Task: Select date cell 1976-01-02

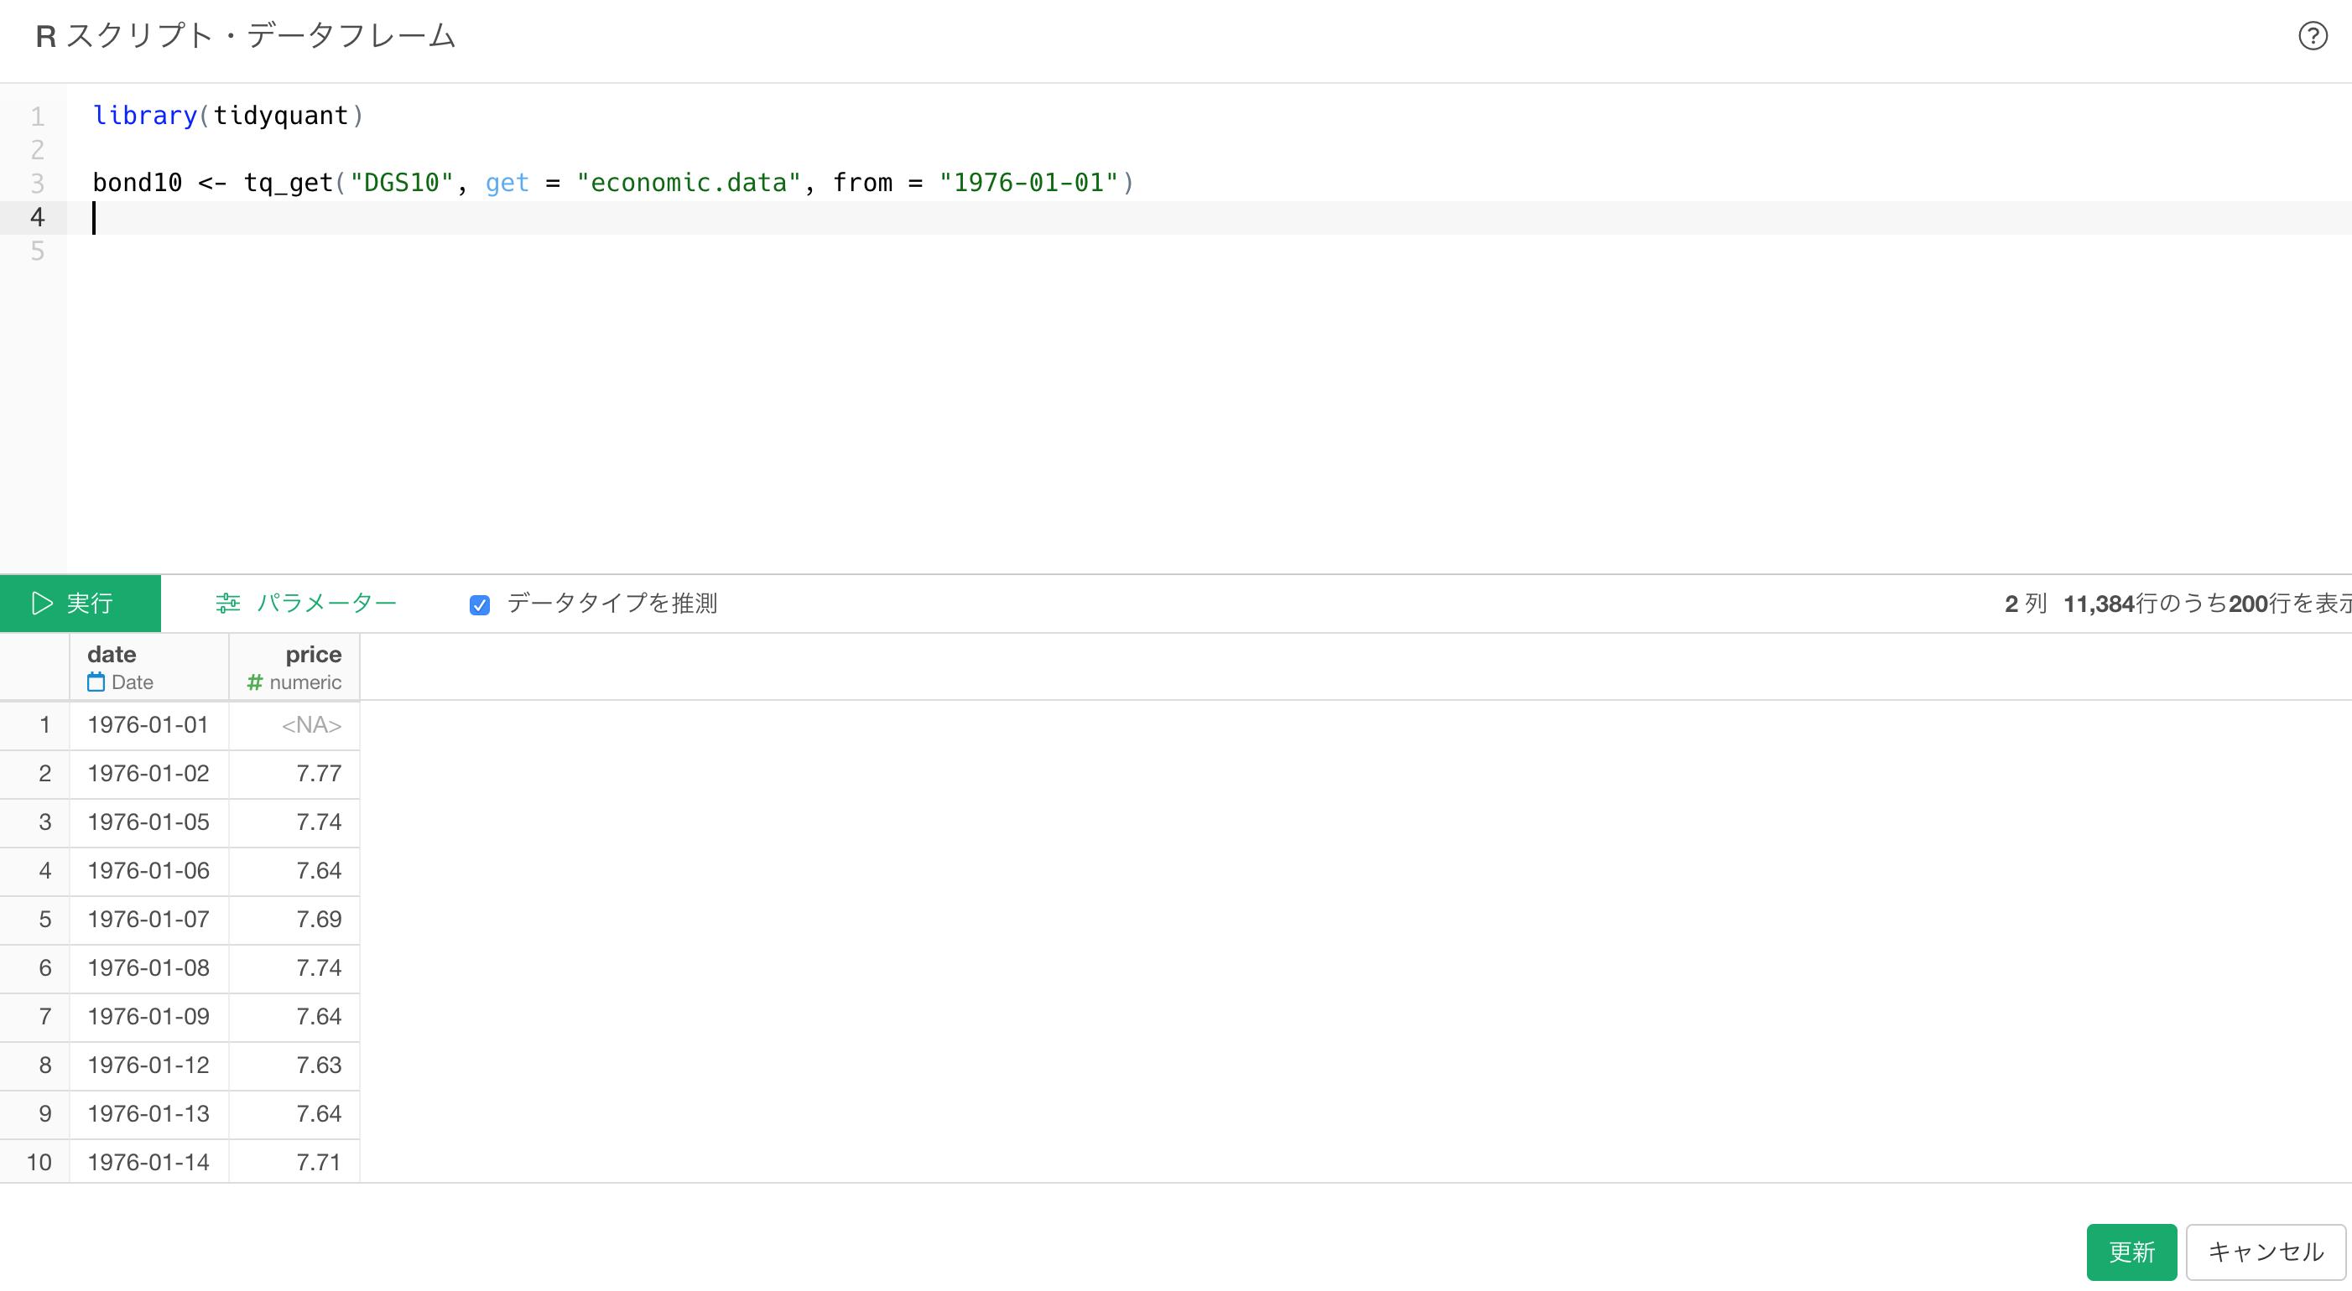Action: point(148,773)
